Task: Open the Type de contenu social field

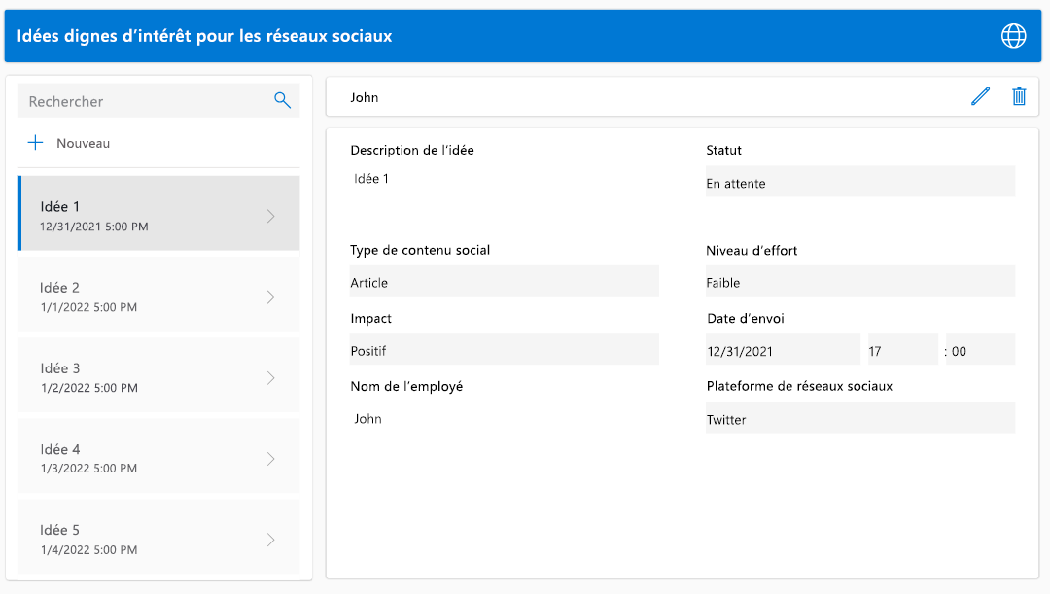Action: 504,282
